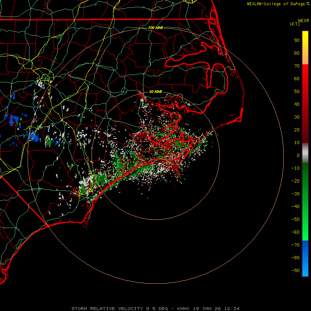Click the -40 value on velocity scale
Screen dimensions: 311x311
(295, 207)
